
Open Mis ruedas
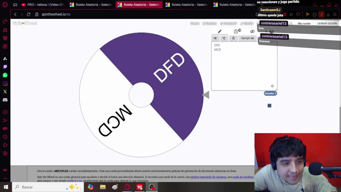[304, 23]
